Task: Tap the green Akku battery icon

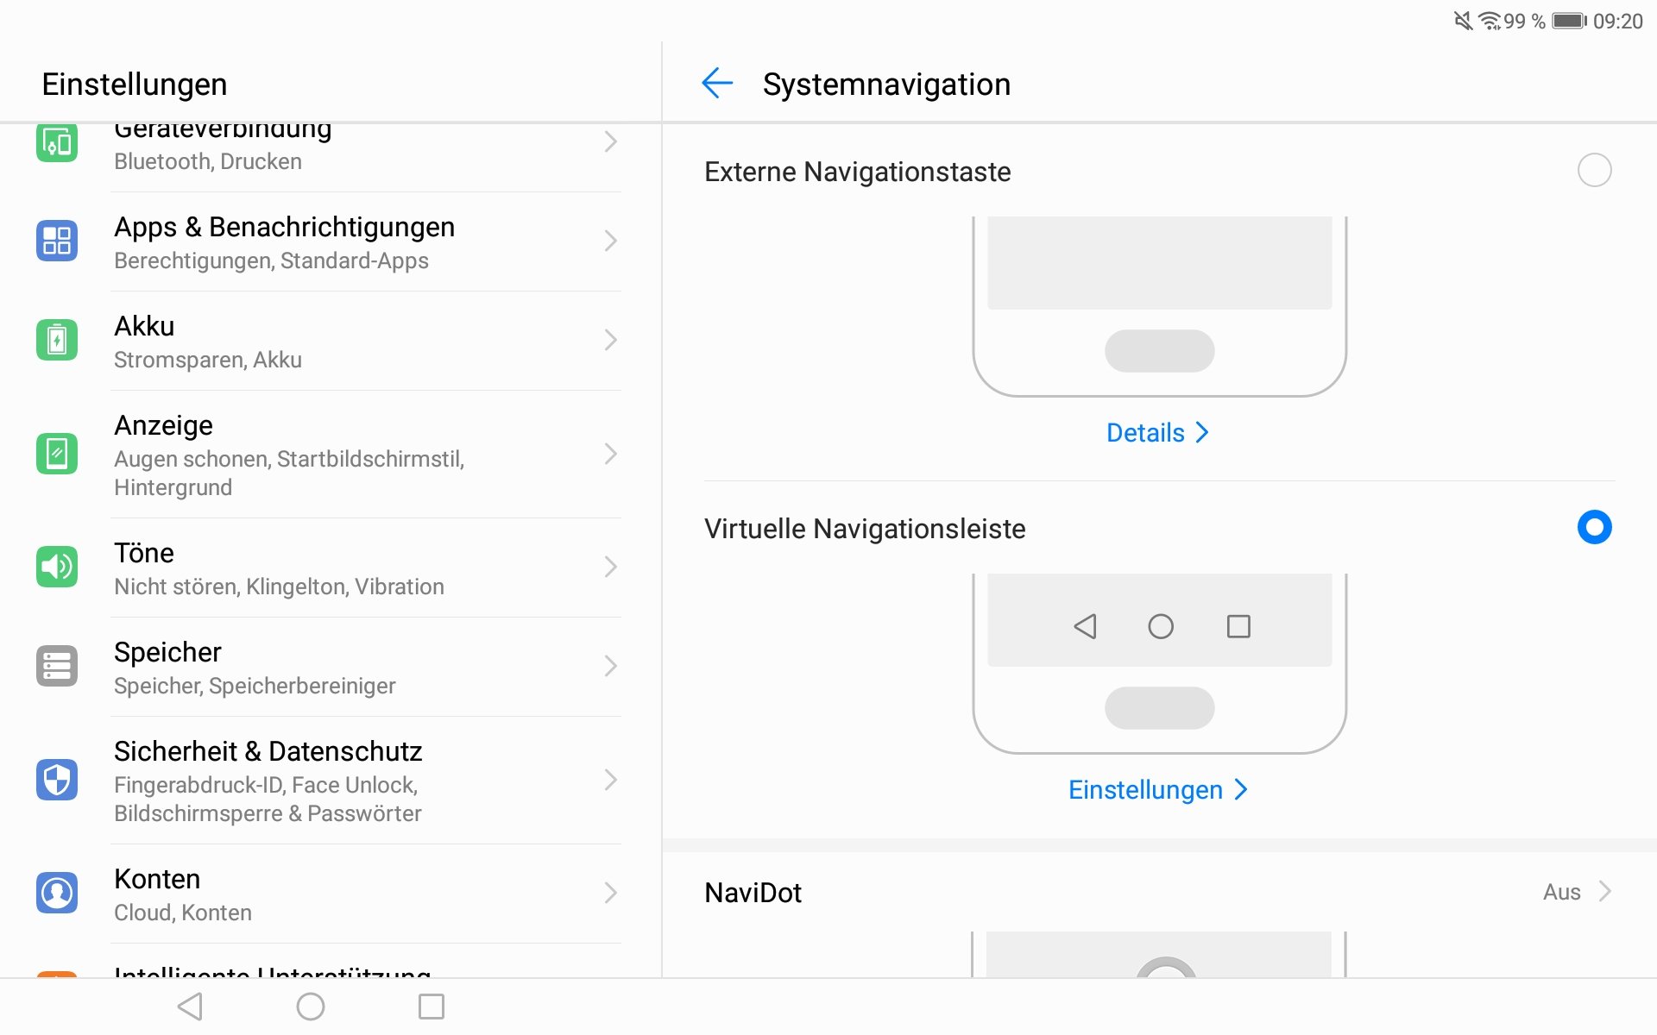Action: click(57, 340)
